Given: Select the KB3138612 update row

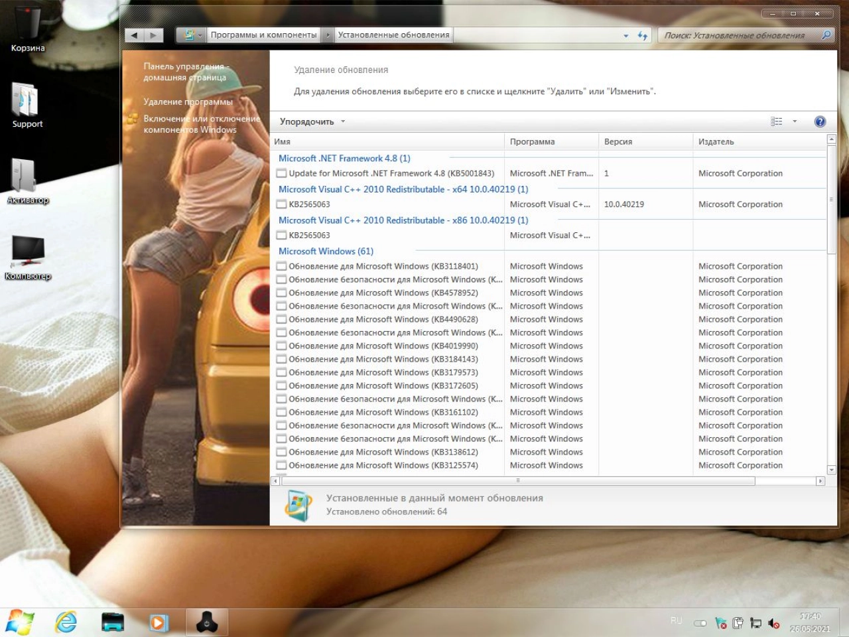Looking at the screenshot, I should 548,453.
